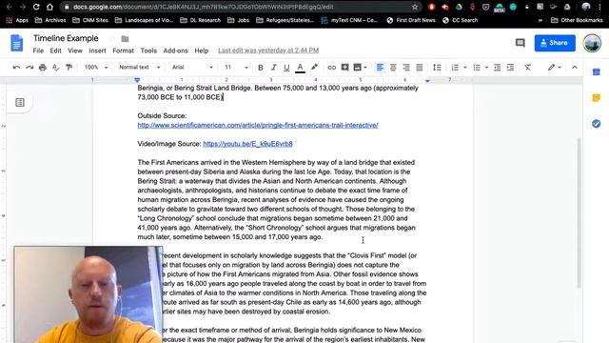
Task: Click the Clear formatting icon
Action: tap(527, 68)
